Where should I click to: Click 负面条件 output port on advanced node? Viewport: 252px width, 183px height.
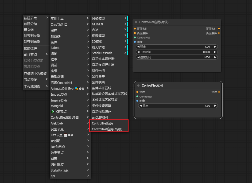tap(219, 33)
